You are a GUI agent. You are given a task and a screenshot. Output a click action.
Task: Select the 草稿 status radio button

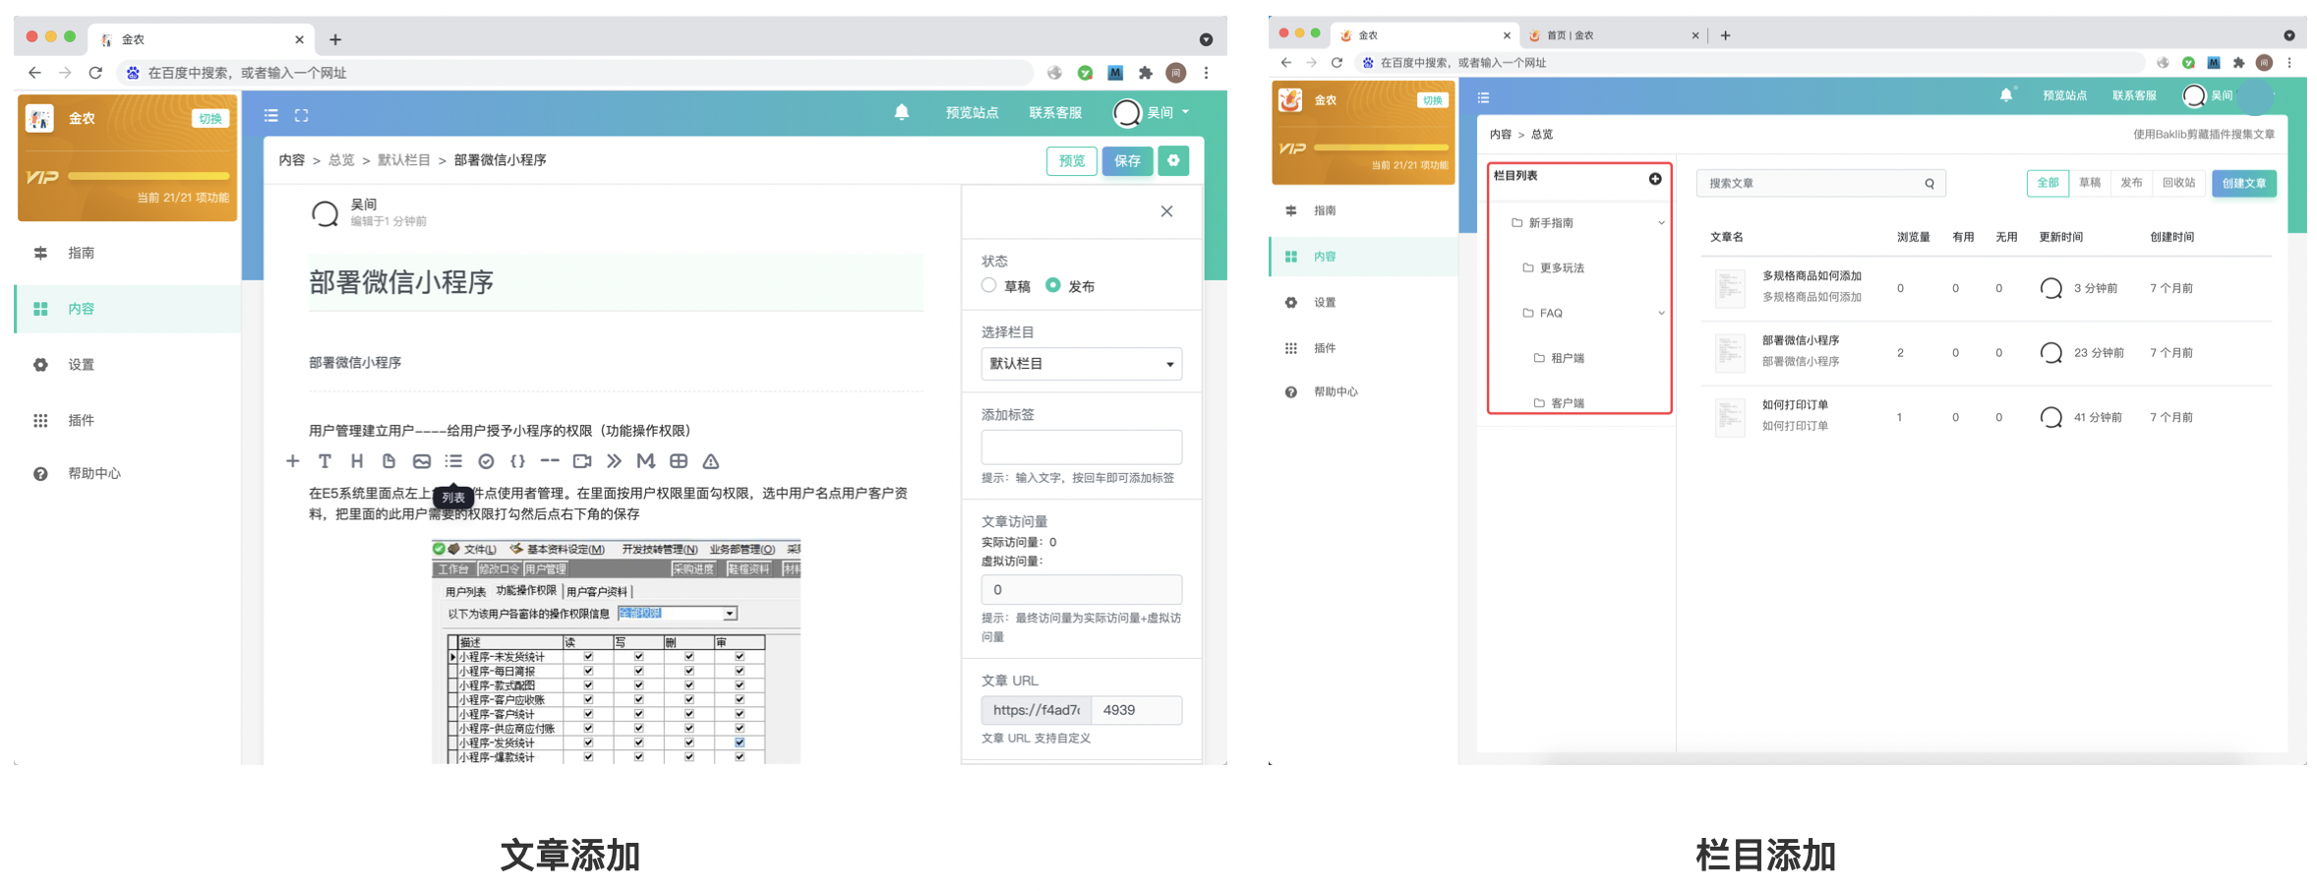pos(989,285)
